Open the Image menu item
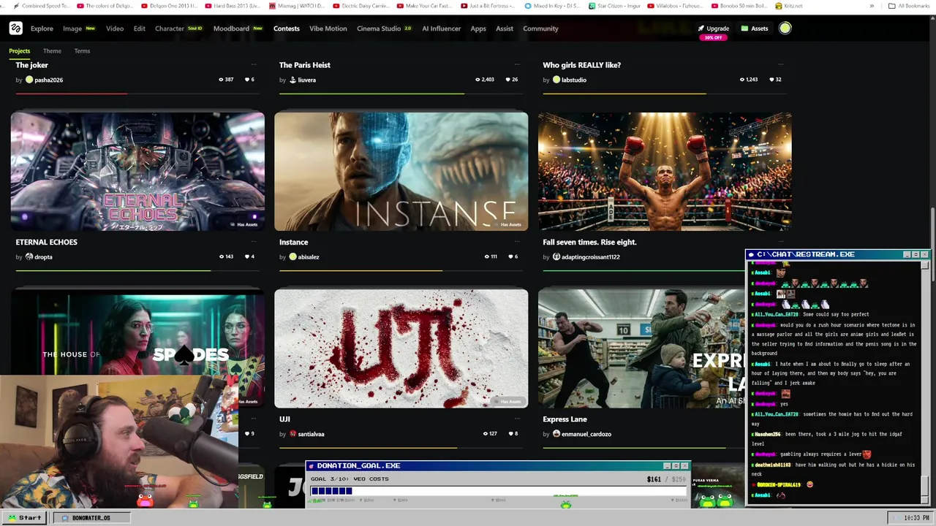Viewport: 936px width, 526px height. (72, 28)
